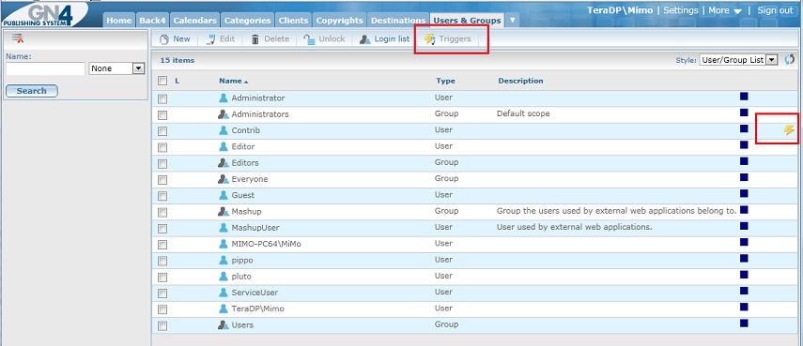The image size is (803, 346).
Task: Expand the More menu in header
Action: tap(725, 10)
